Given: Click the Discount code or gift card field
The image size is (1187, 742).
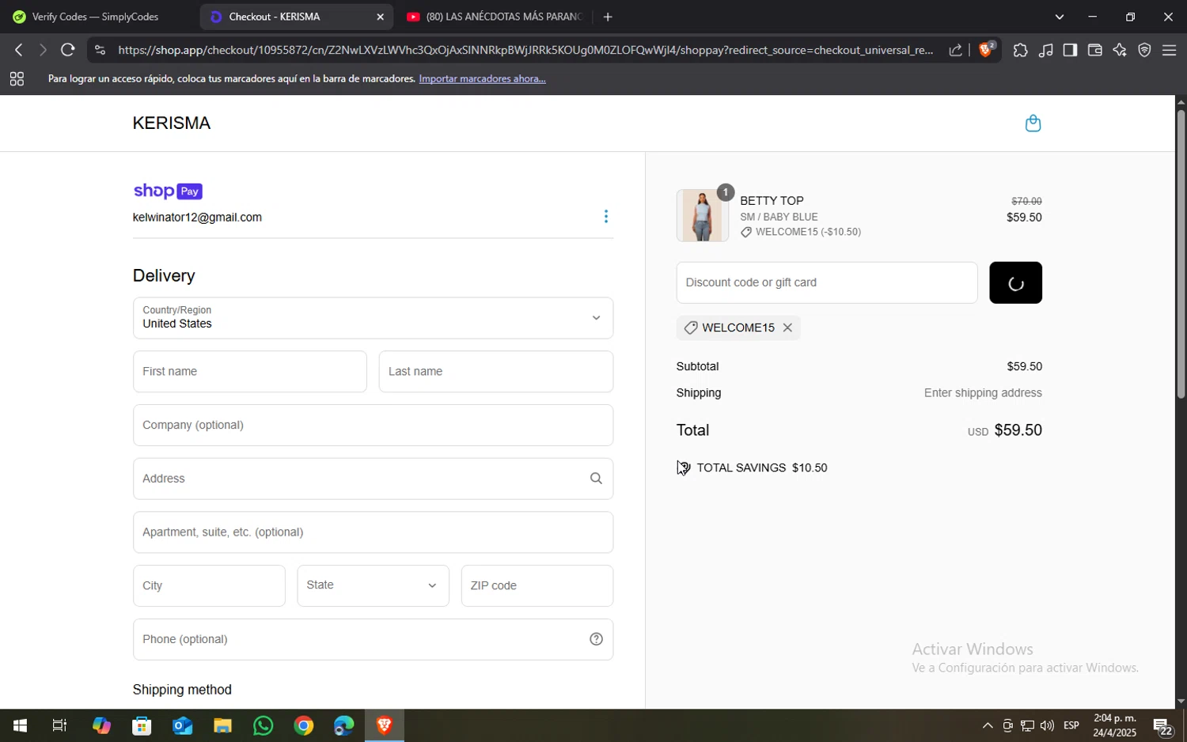Looking at the screenshot, I should point(827,282).
